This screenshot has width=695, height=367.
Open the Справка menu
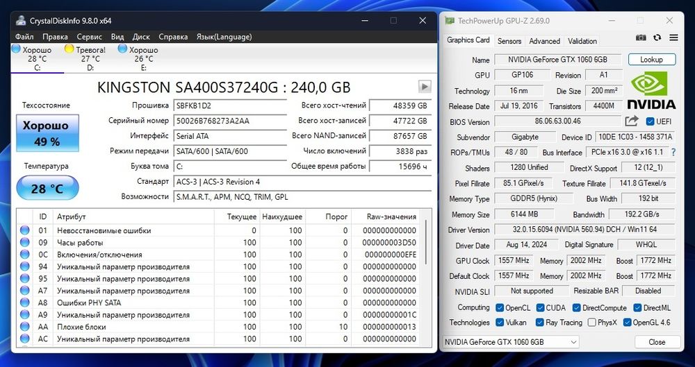click(x=173, y=37)
